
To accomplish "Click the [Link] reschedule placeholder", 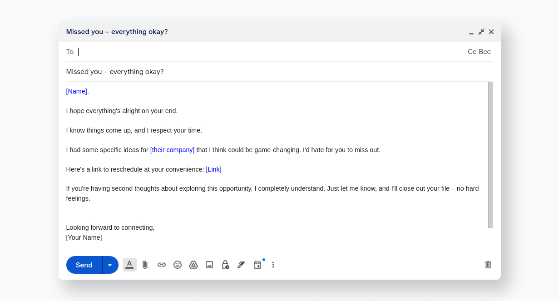I will point(213,169).
